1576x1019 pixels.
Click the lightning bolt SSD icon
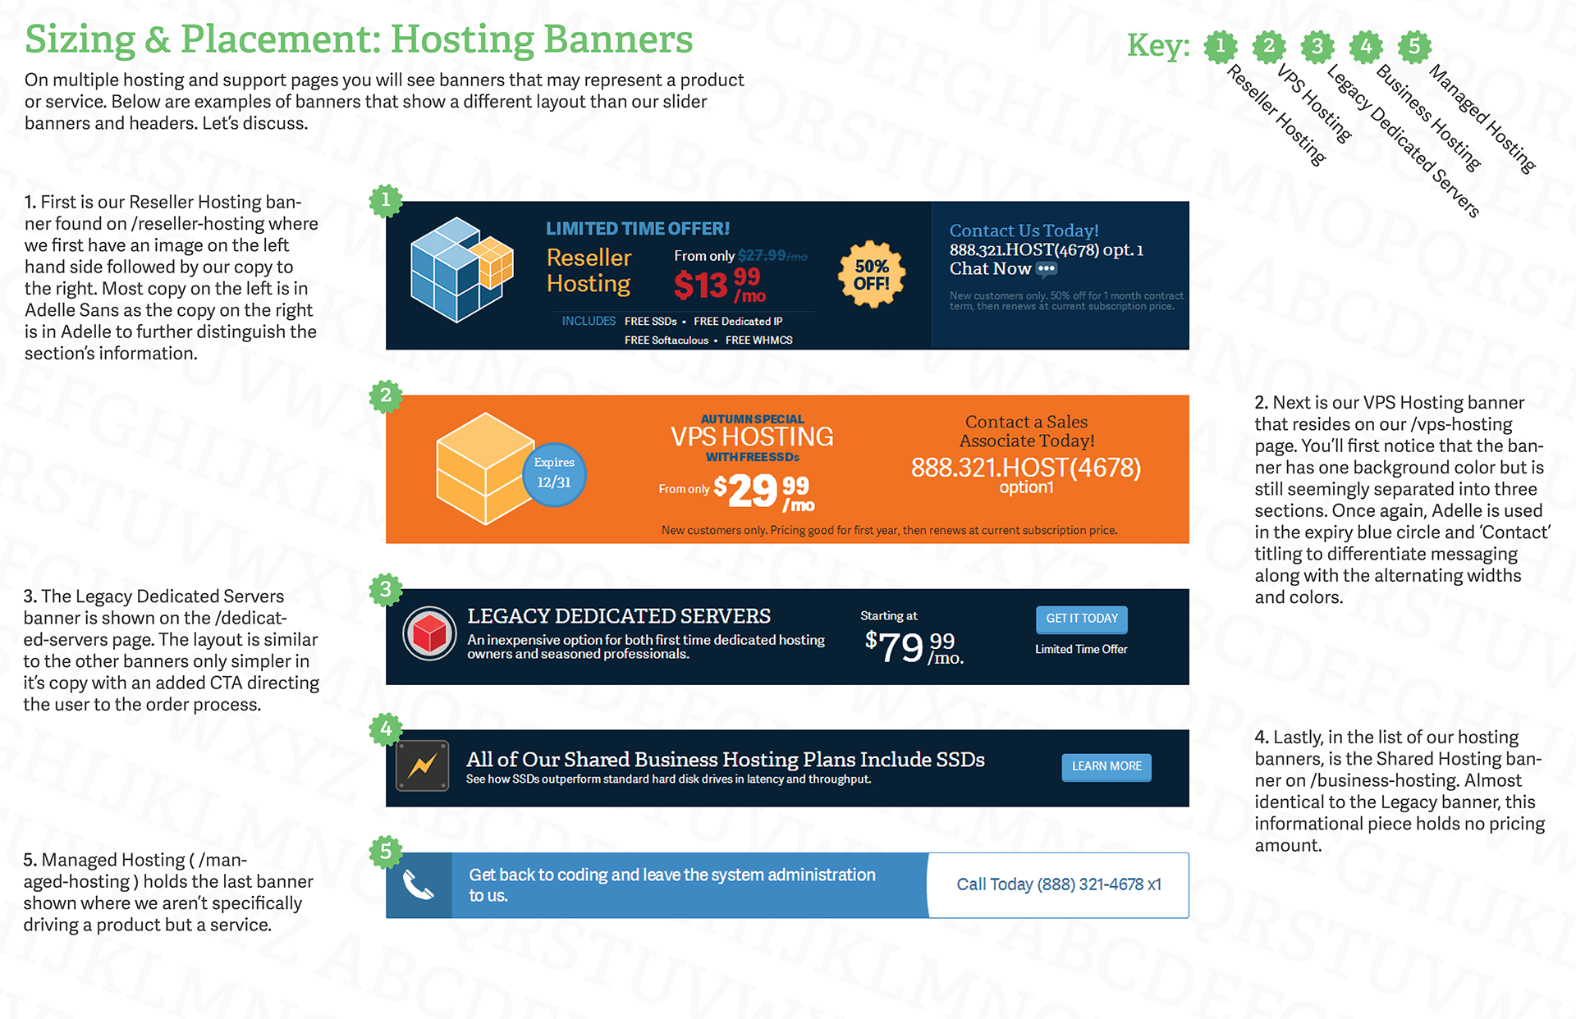point(423,766)
